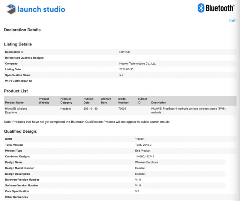Click the Publish Date column header
Screen dimensions: 240x201
coord(88,101)
